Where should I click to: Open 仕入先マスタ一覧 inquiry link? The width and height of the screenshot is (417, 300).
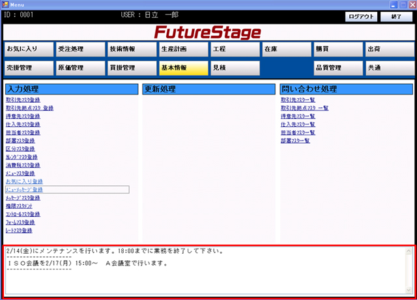click(x=298, y=124)
